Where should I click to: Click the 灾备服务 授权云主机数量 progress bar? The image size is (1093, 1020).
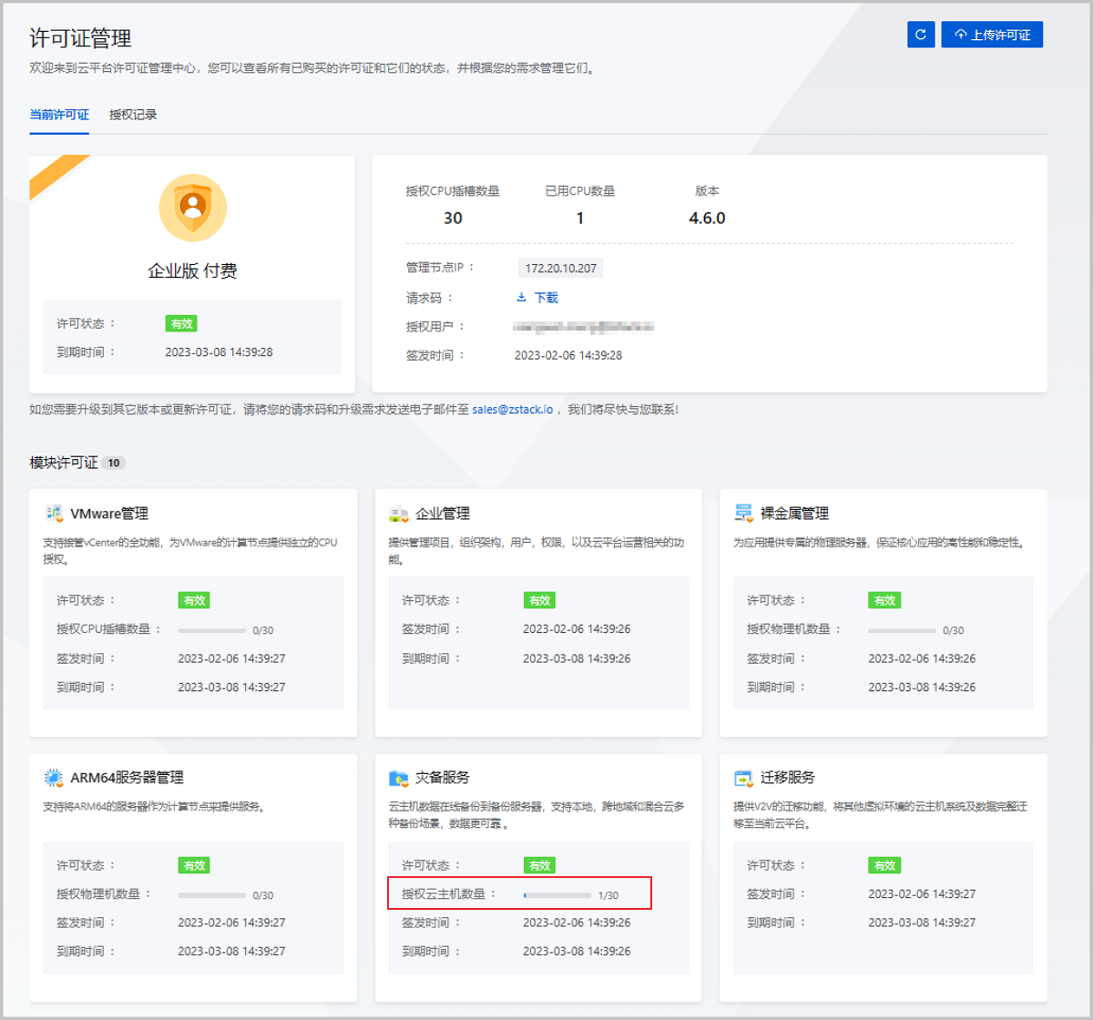(557, 895)
